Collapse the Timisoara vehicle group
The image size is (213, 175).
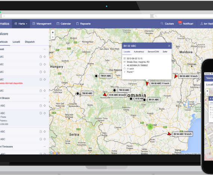pos(44,147)
